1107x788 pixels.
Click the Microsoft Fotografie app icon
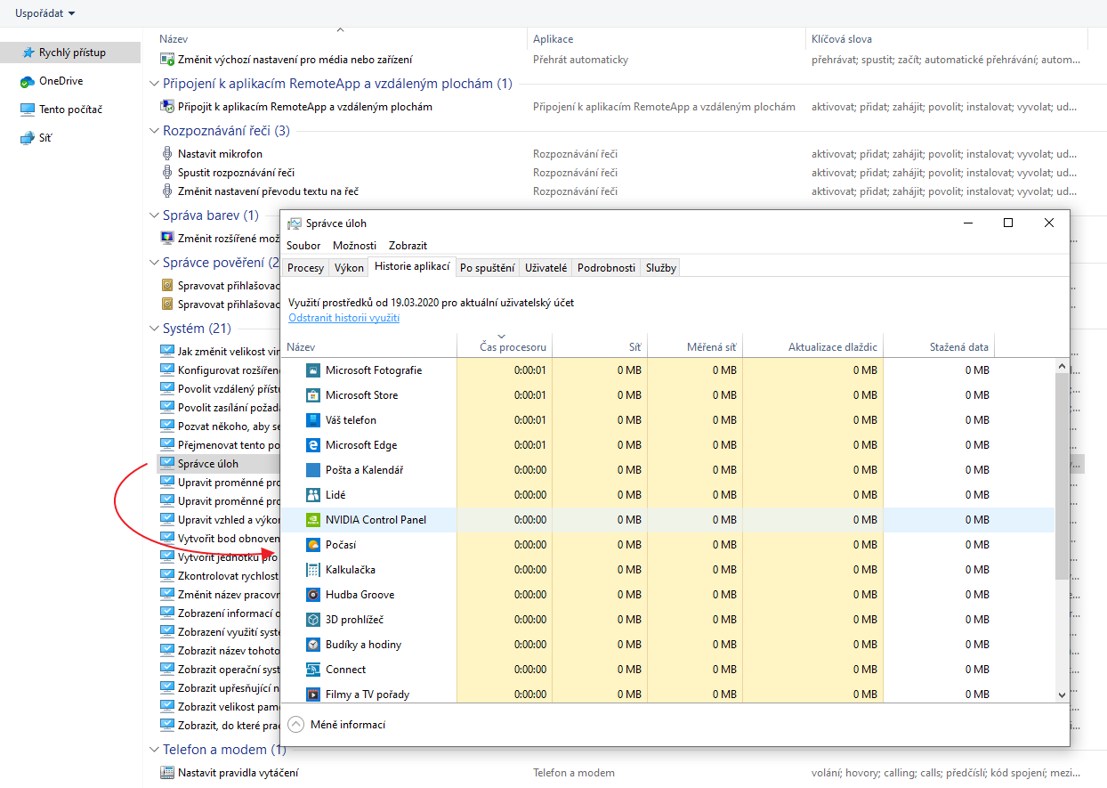[x=312, y=370]
